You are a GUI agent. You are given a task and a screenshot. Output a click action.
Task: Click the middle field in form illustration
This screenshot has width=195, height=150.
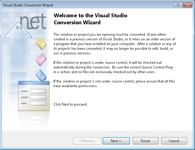(38, 97)
